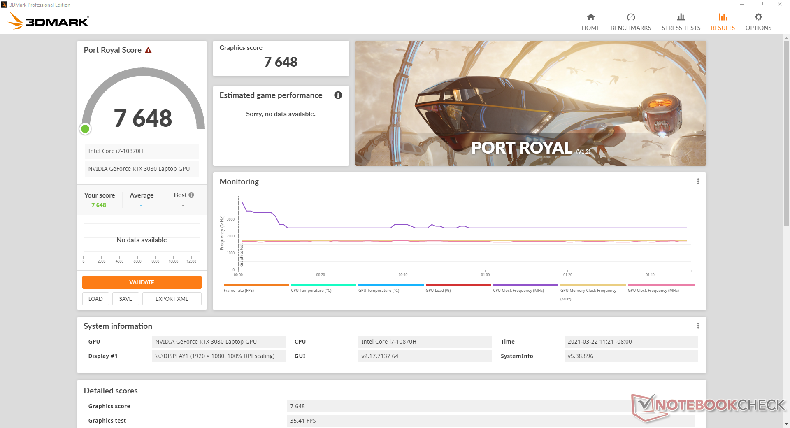Click the SAVE button
790x428 pixels.
coord(125,299)
